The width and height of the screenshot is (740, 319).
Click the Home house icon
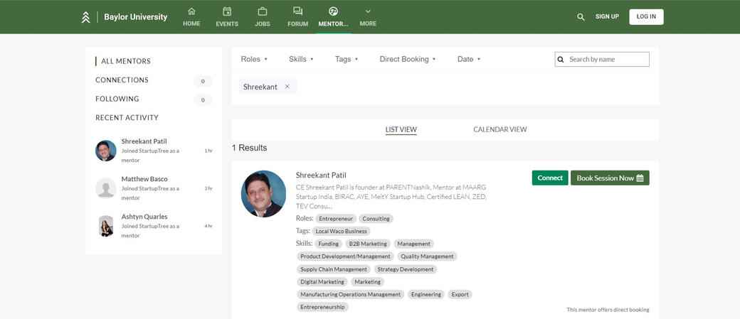click(191, 11)
